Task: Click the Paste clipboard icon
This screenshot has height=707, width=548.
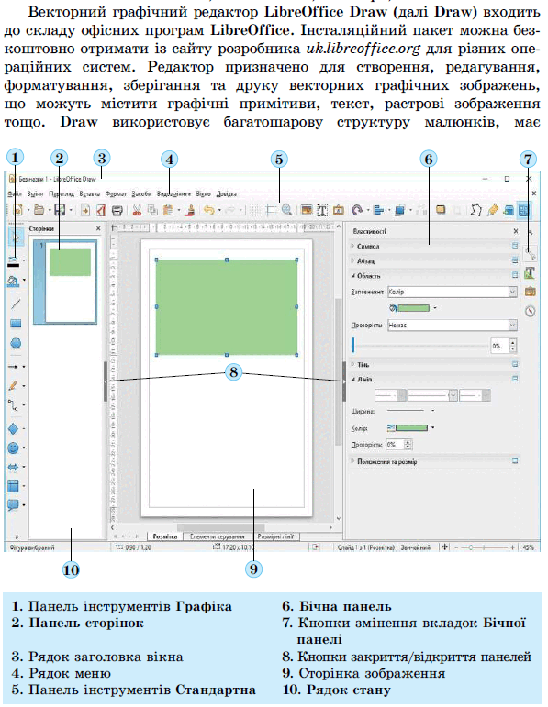Action: pos(168,210)
